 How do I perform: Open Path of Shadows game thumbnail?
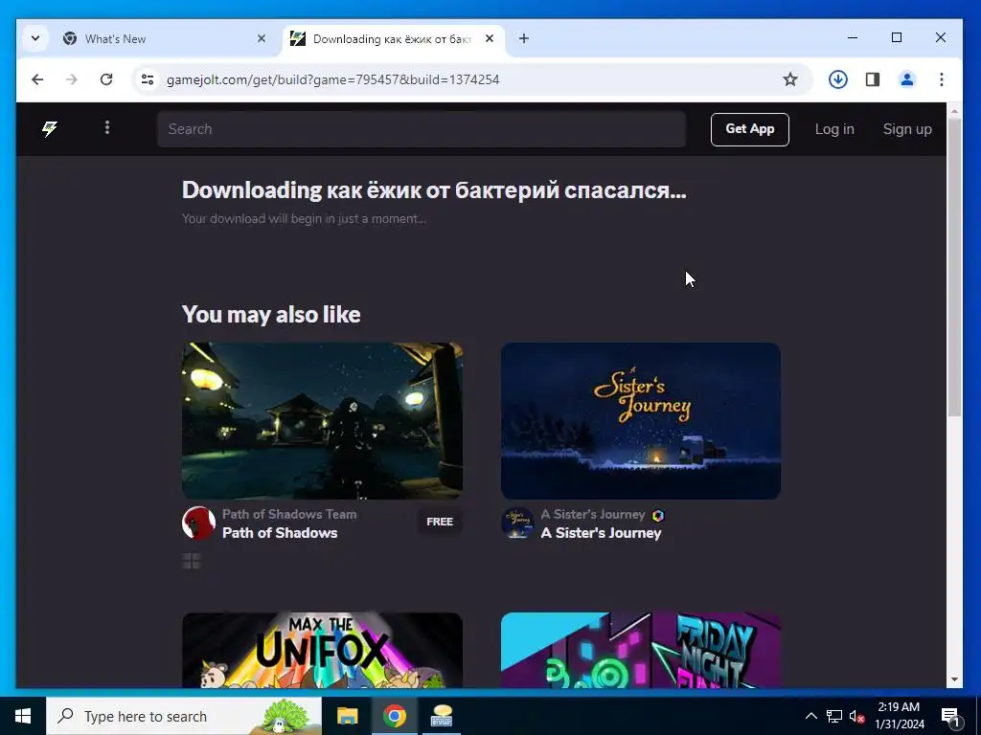322,421
